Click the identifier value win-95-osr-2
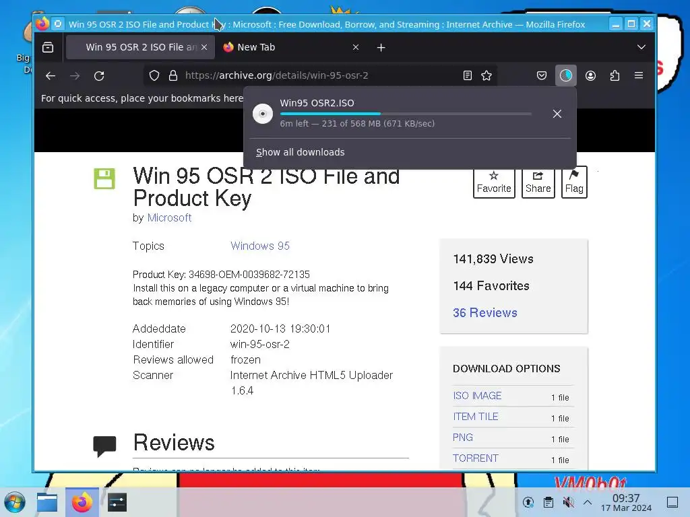690x517 pixels. [259, 344]
